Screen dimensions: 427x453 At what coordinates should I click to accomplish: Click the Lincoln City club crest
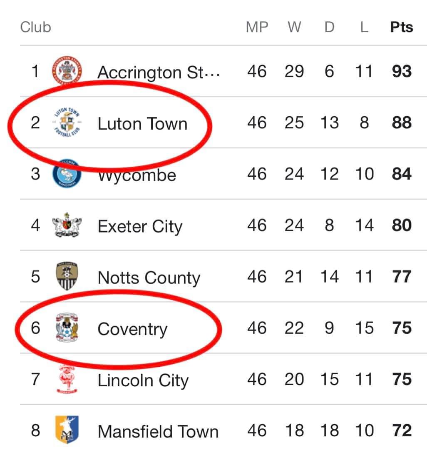pyautogui.click(x=67, y=379)
